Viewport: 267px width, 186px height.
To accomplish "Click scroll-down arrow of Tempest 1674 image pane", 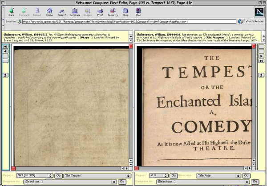I will [254, 164].
